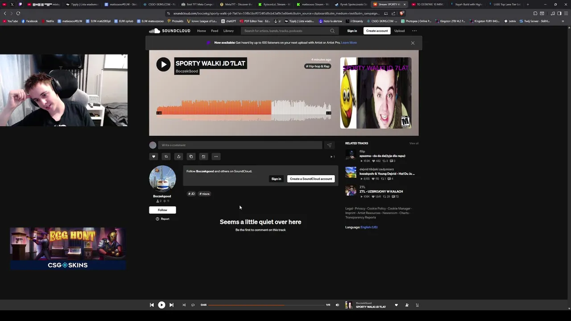Open the SoundCloud logo home link
This screenshot has height=321, width=571.
pyautogui.click(x=170, y=31)
